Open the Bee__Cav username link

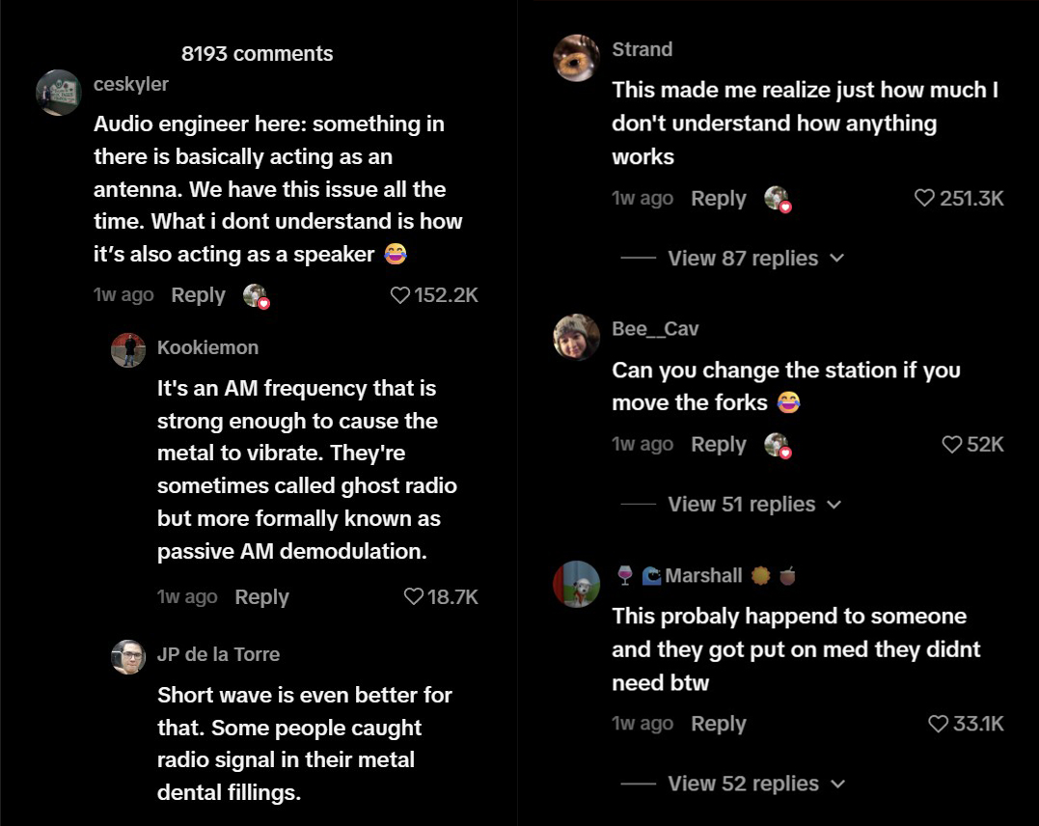pyautogui.click(x=655, y=329)
